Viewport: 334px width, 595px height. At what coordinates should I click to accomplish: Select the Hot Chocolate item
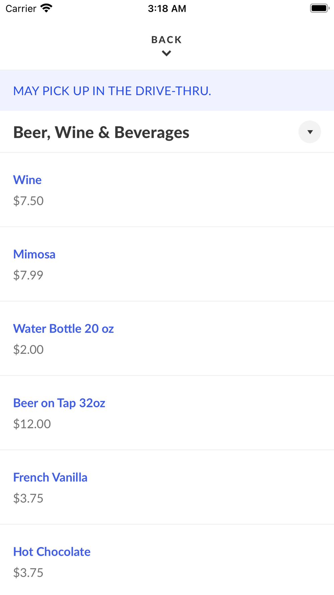click(x=52, y=552)
